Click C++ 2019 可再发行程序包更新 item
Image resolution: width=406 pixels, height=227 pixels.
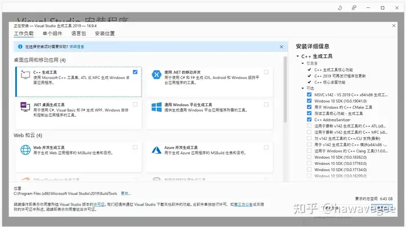340,76
